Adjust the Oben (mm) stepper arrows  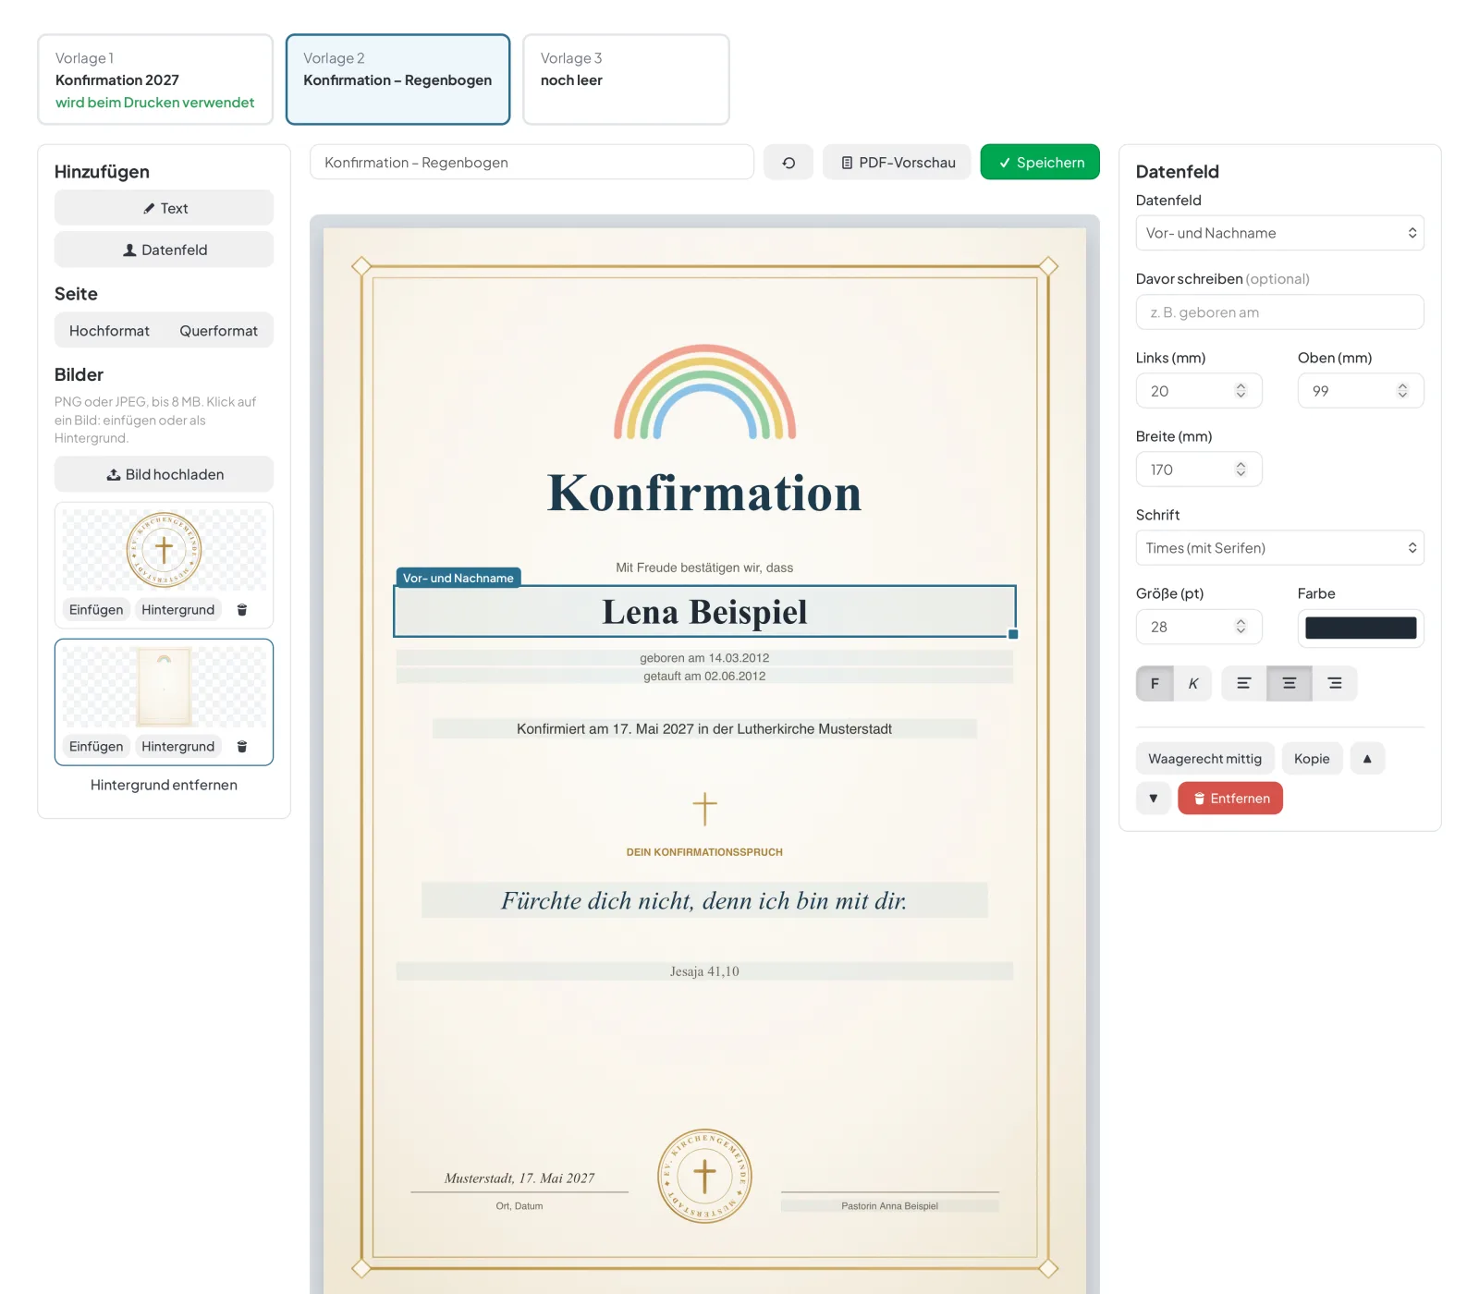coord(1402,391)
